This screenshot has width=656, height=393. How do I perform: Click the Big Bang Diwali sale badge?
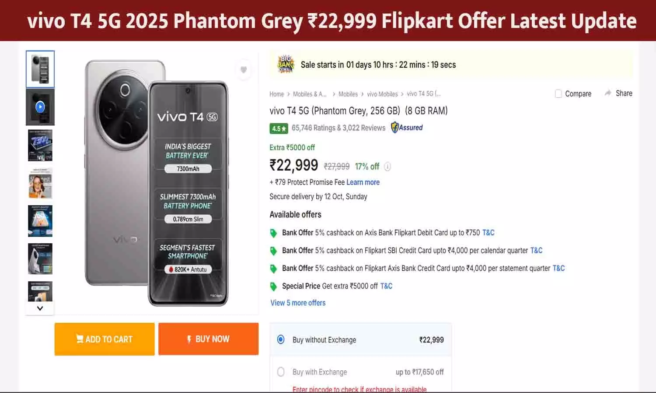[x=285, y=64]
